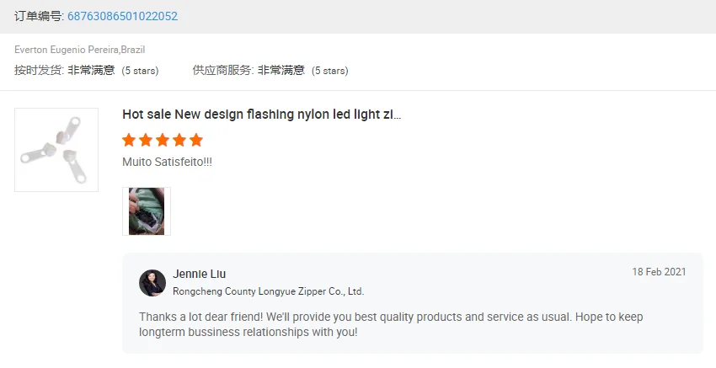This screenshot has width=716, height=368.
Task: Click the 'Muito Satisfeito!!!' review text
Action: tap(167, 162)
